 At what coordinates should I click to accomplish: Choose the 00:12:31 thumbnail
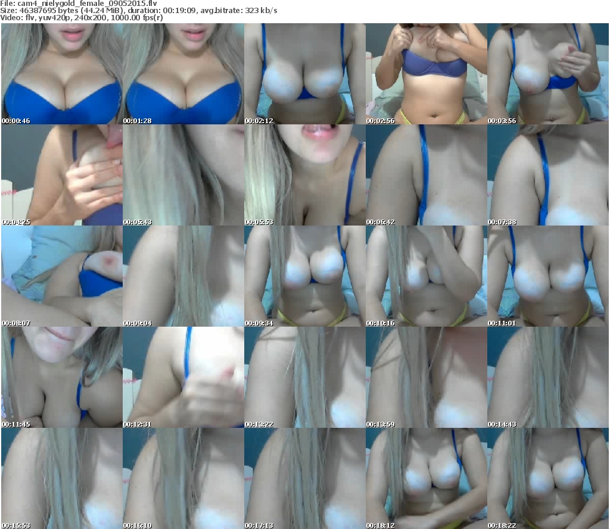[x=183, y=377]
